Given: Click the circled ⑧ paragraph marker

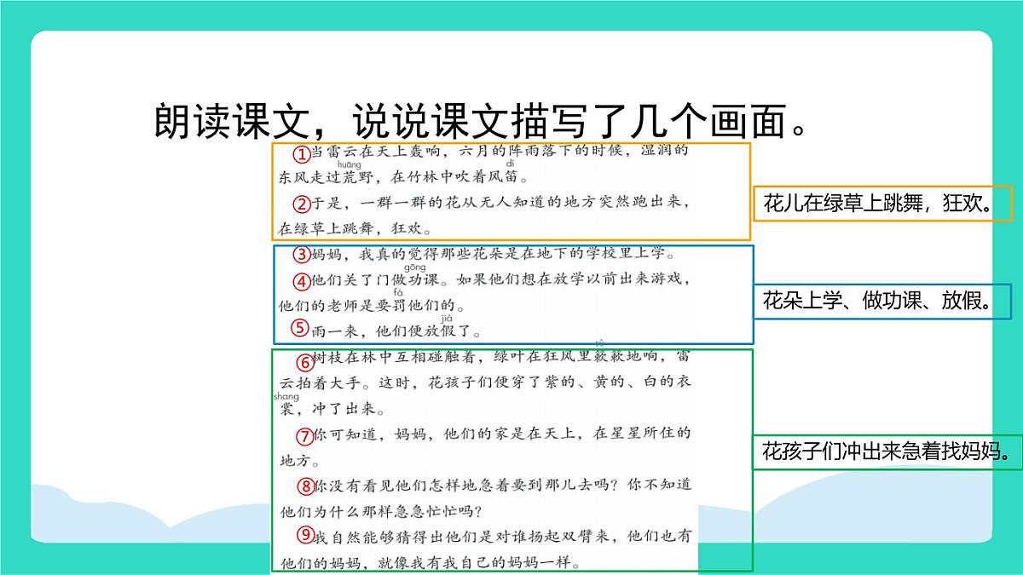Looking at the screenshot, I should tap(305, 486).
